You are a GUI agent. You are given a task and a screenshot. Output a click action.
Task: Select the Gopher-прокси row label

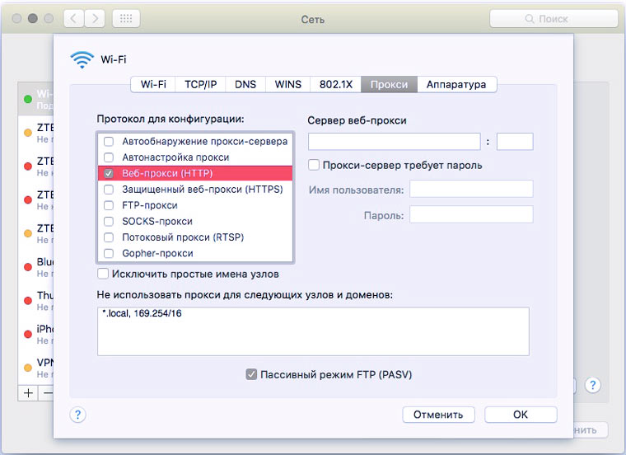[x=157, y=253]
